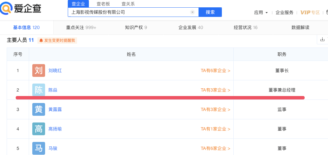Click the 姓名 column header
The width and height of the screenshot is (328, 155).
(131, 54)
